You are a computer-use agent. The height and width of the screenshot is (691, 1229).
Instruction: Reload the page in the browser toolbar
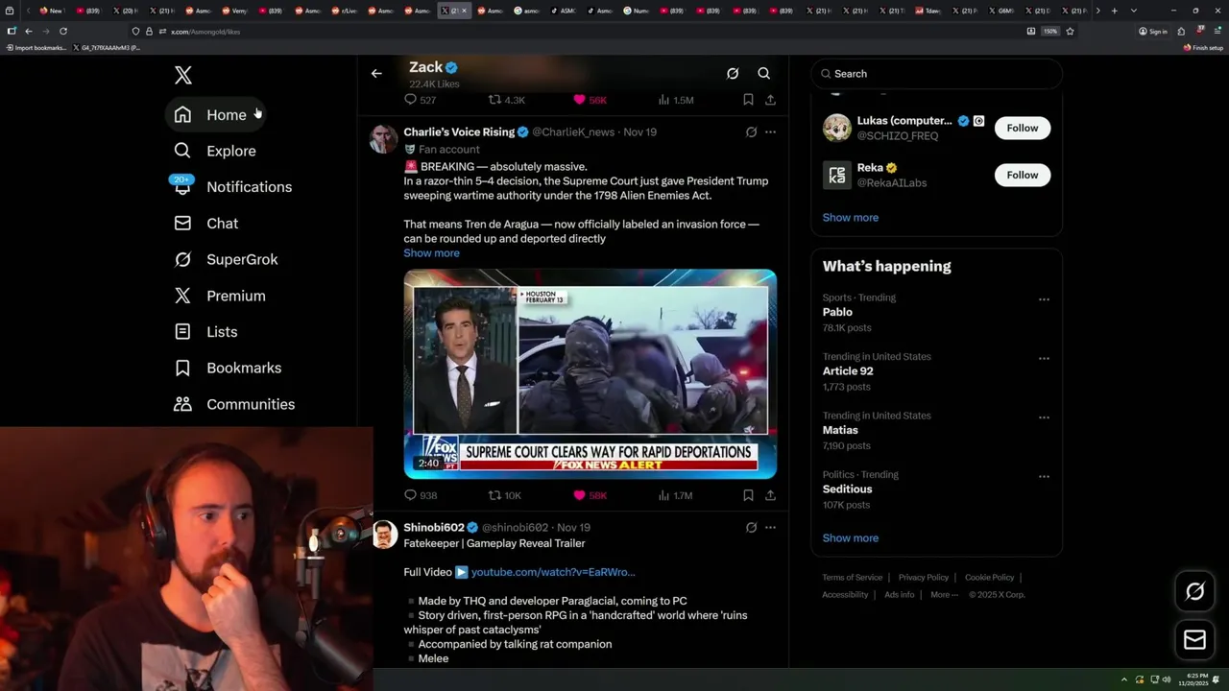[63, 31]
